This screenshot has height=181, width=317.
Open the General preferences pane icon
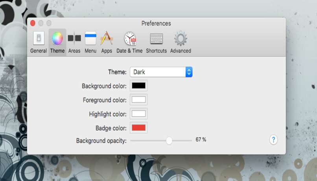point(39,38)
